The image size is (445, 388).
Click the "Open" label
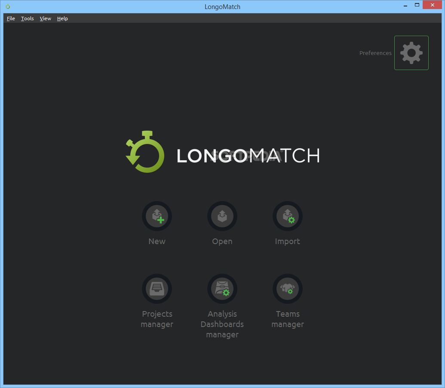(x=222, y=241)
